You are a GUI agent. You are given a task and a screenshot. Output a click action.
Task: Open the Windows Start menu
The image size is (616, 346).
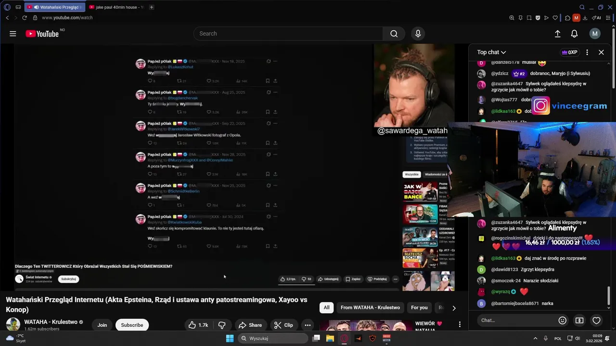point(230,338)
